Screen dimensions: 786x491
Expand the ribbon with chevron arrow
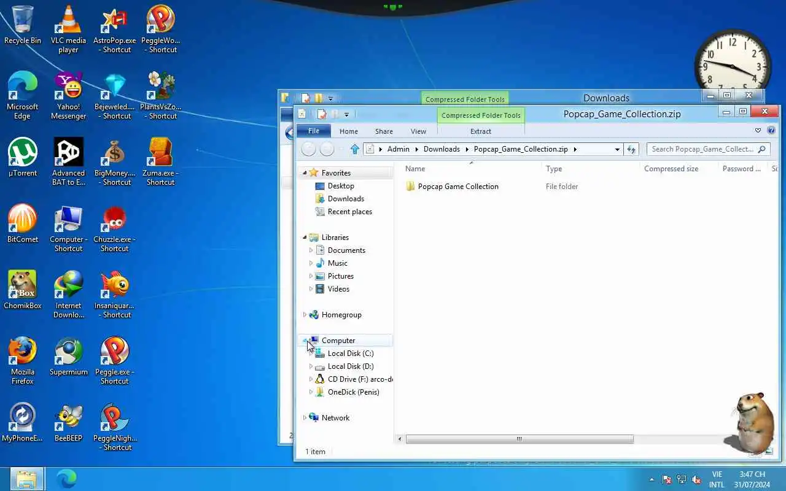click(758, 131)
